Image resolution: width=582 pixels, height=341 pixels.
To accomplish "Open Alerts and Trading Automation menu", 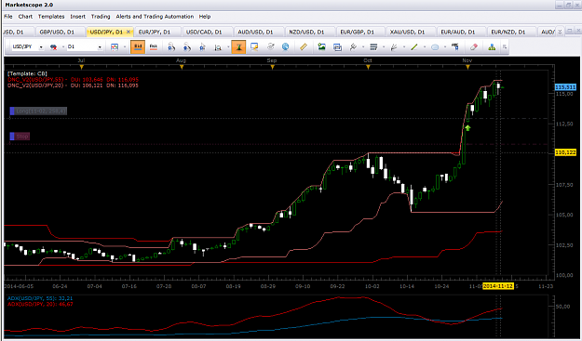I will click(155, 17).
